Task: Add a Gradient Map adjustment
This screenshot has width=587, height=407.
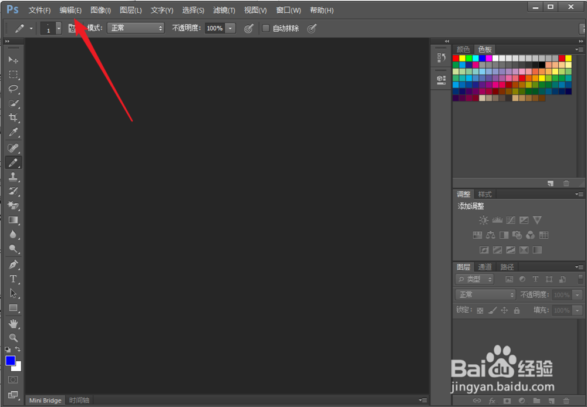Action: 537,250
